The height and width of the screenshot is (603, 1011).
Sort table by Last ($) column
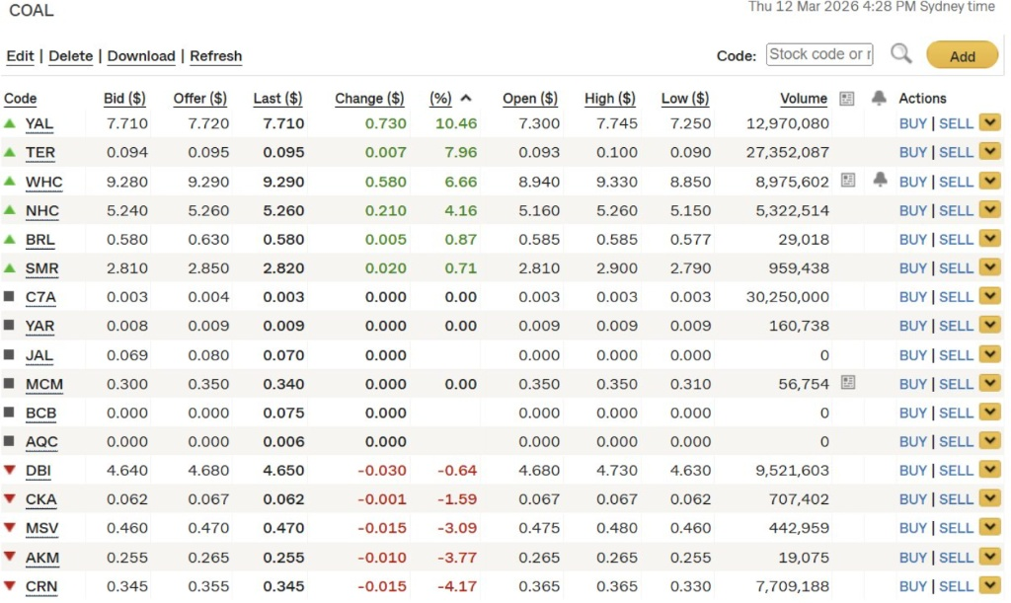tap(277, 99)
